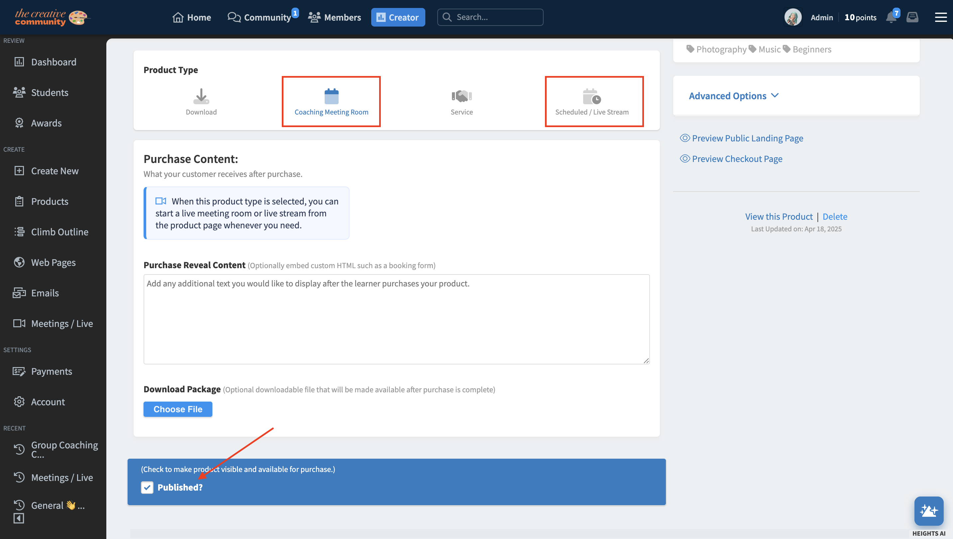Select Coaching Meeting Room calendar icon
The height and width of the screenshot is (539, 953).
pos(331,96)
